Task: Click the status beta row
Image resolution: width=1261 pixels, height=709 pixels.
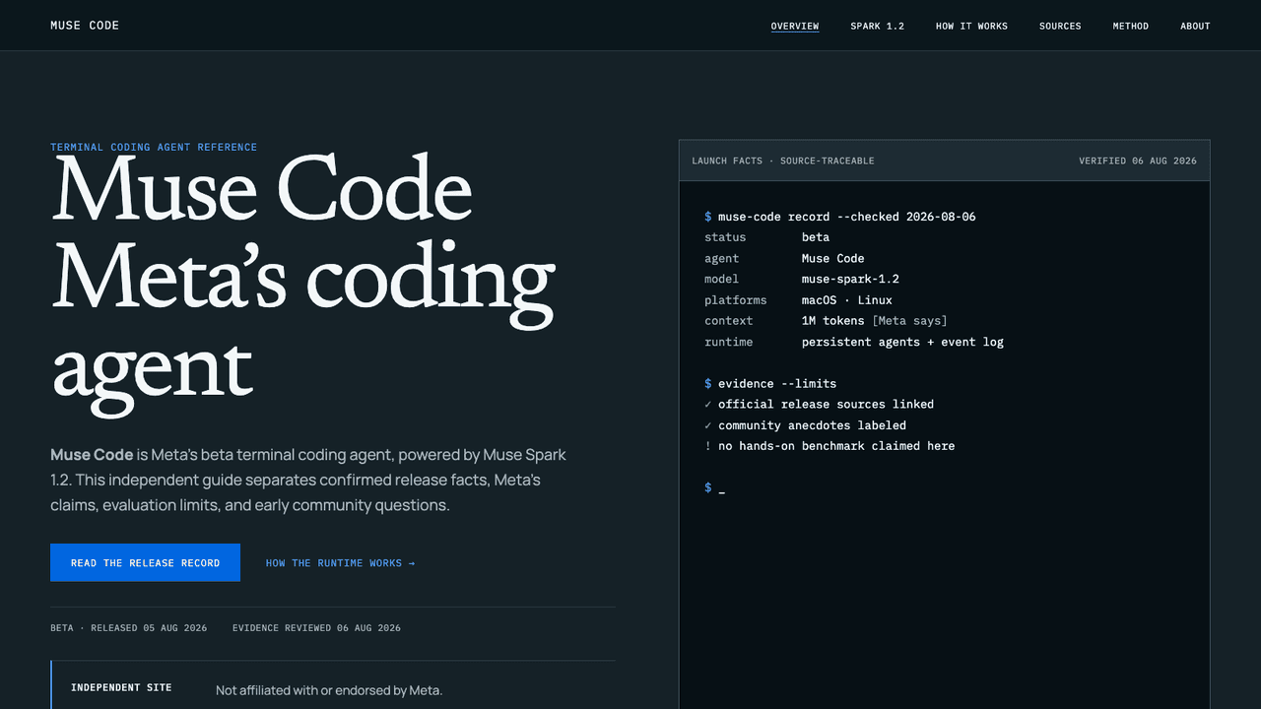Action: point(767,237)
